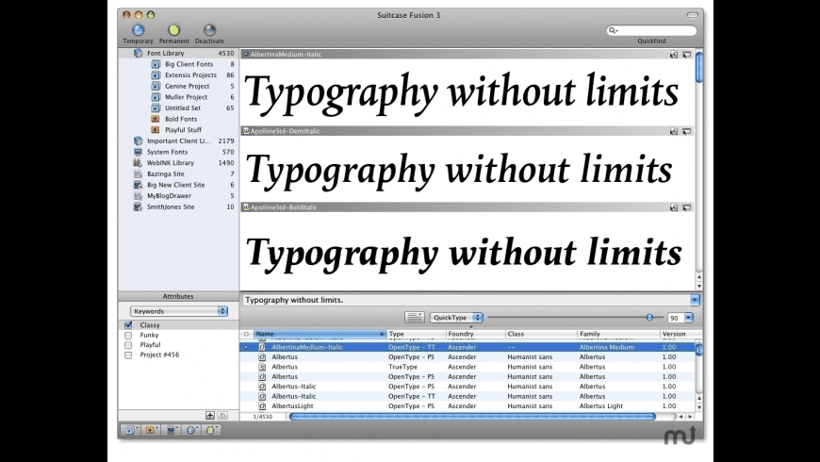
Task: Click the Permanent activation icon
Action: tap(173, 30)
